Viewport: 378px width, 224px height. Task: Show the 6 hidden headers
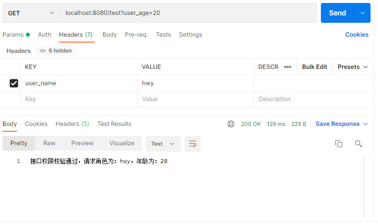tap(56, 51)
